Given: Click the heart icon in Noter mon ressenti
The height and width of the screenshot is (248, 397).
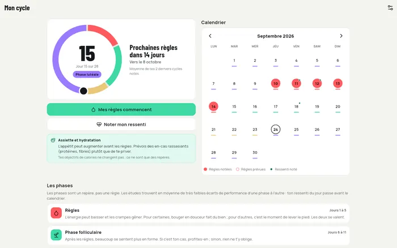Looking at the screenshot, I should point(99,125).
